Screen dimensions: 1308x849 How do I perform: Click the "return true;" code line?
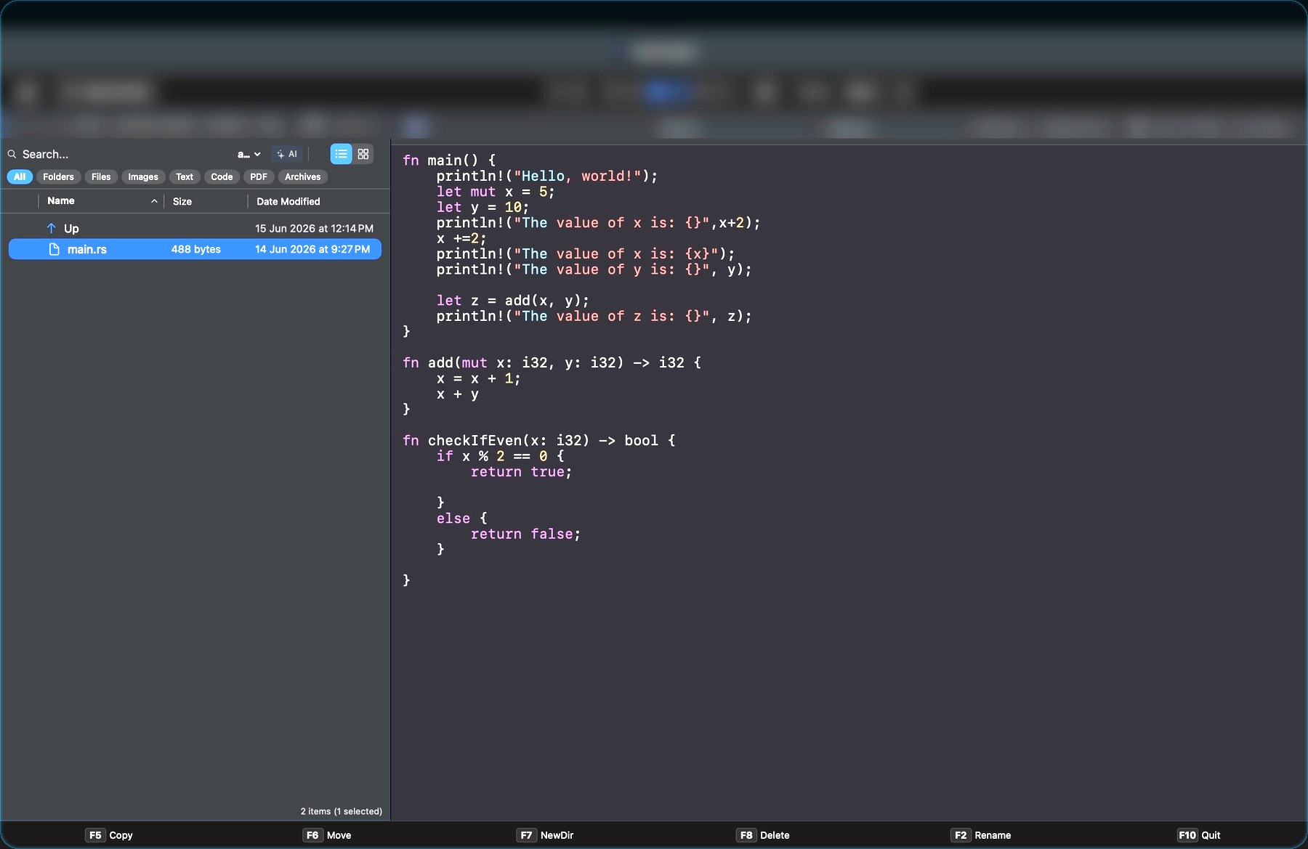pyautogui.click(x=521, y=471)
